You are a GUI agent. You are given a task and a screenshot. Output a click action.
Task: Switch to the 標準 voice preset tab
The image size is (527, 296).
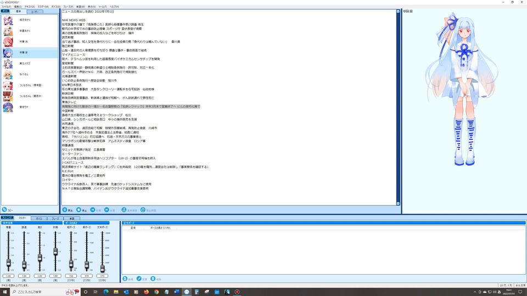pos(19,12)
